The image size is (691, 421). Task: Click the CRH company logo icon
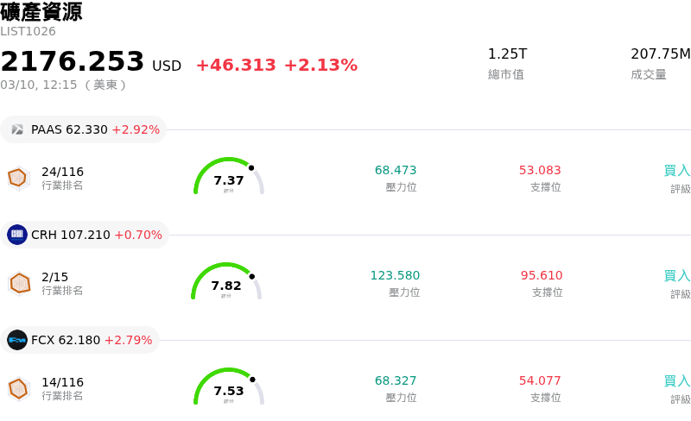coord(17,235)
